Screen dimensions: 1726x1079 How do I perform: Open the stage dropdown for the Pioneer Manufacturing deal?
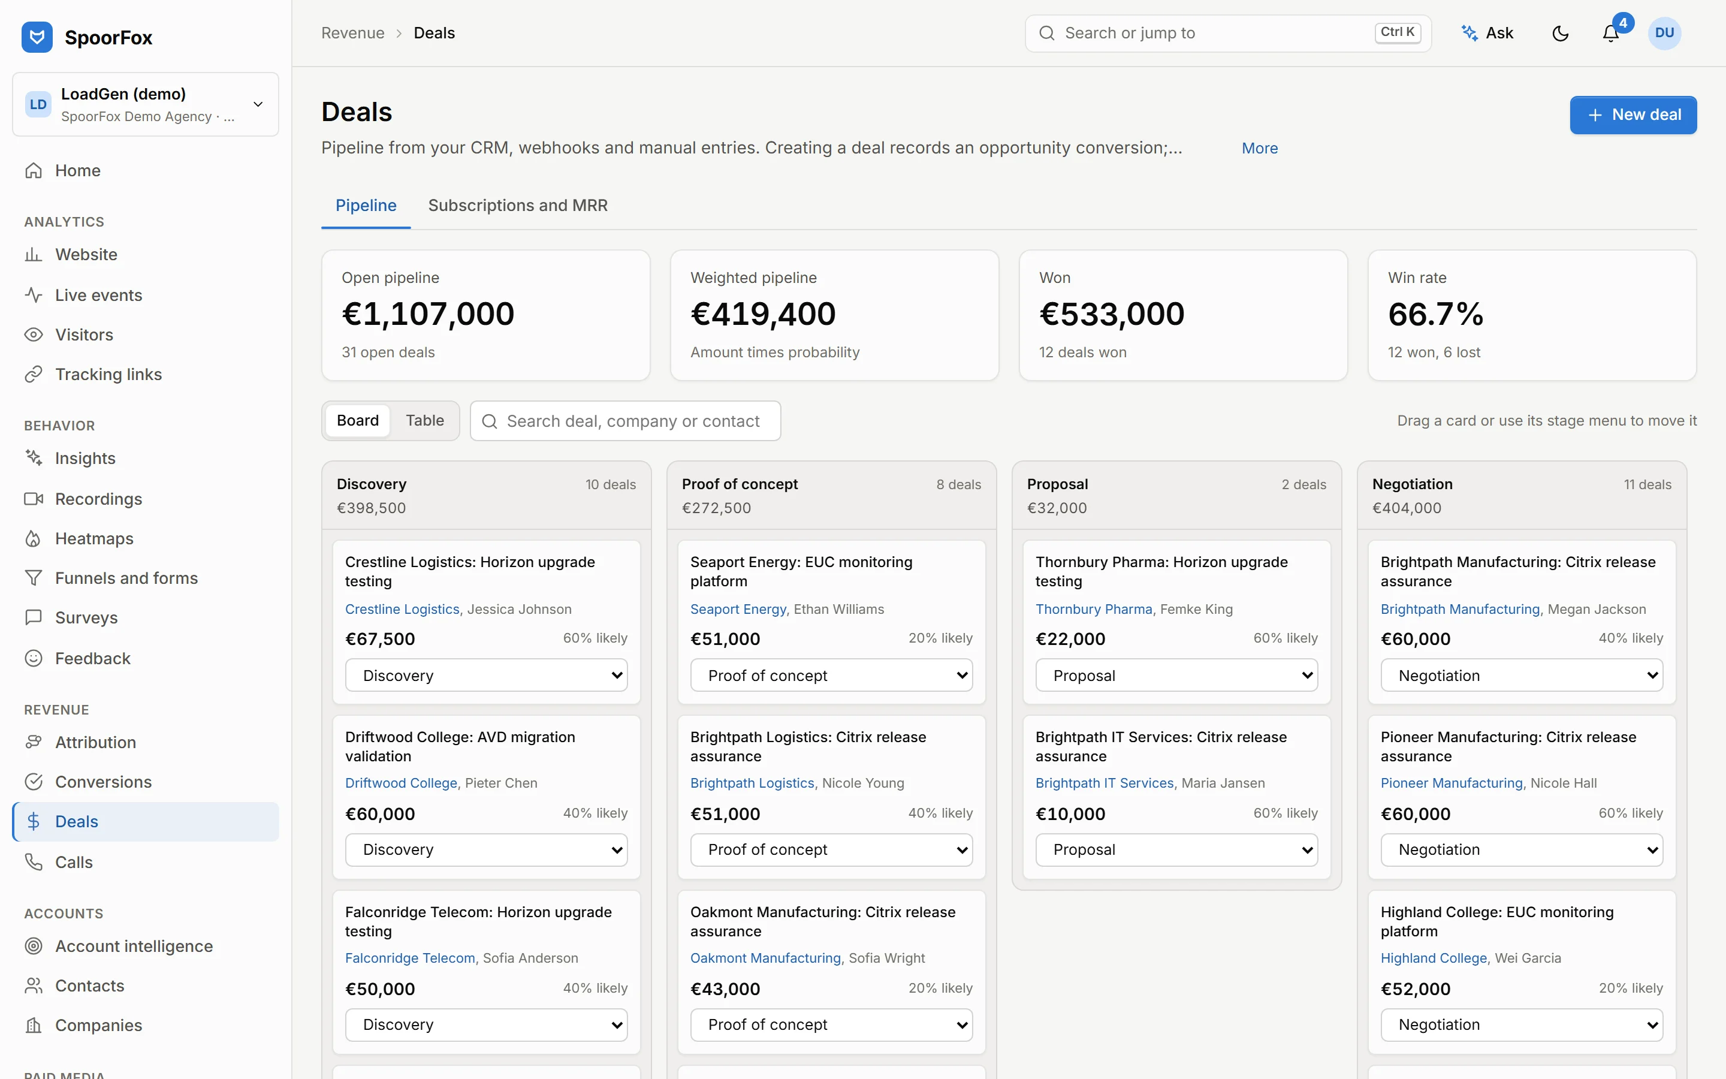[1522, 850]
